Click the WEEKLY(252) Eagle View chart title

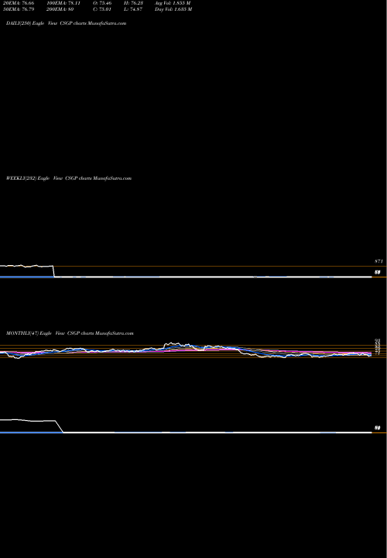coord(69,178)
